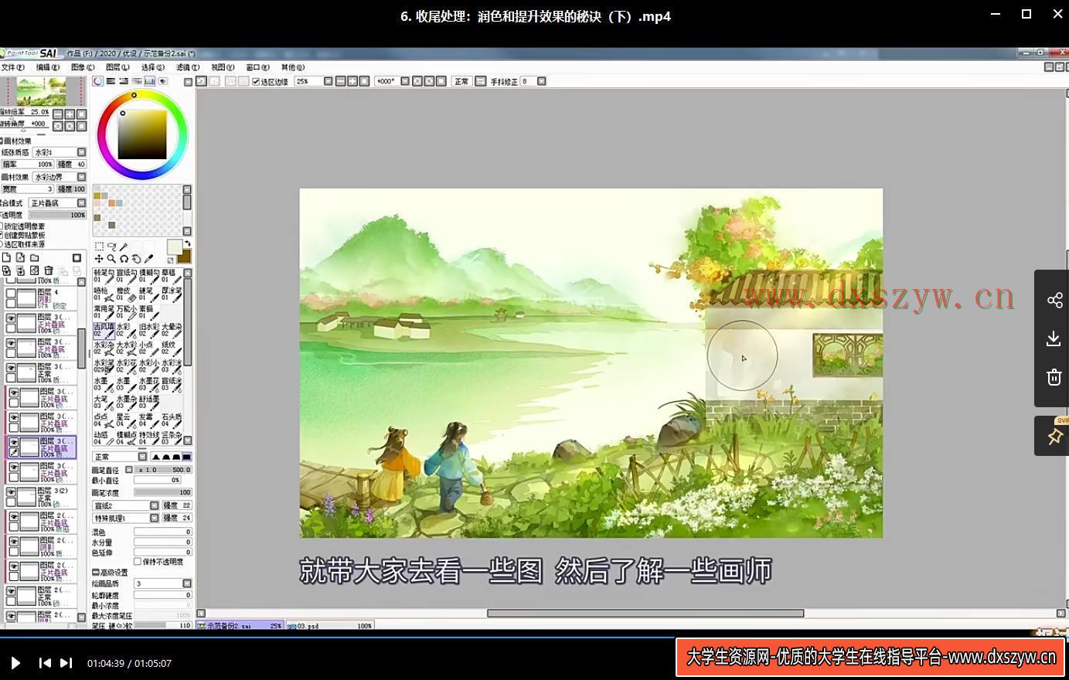The height and width of the screenshot is (680, 1069).
Task: Select the eyedropper color picker tool
Action: coord(148,259)
